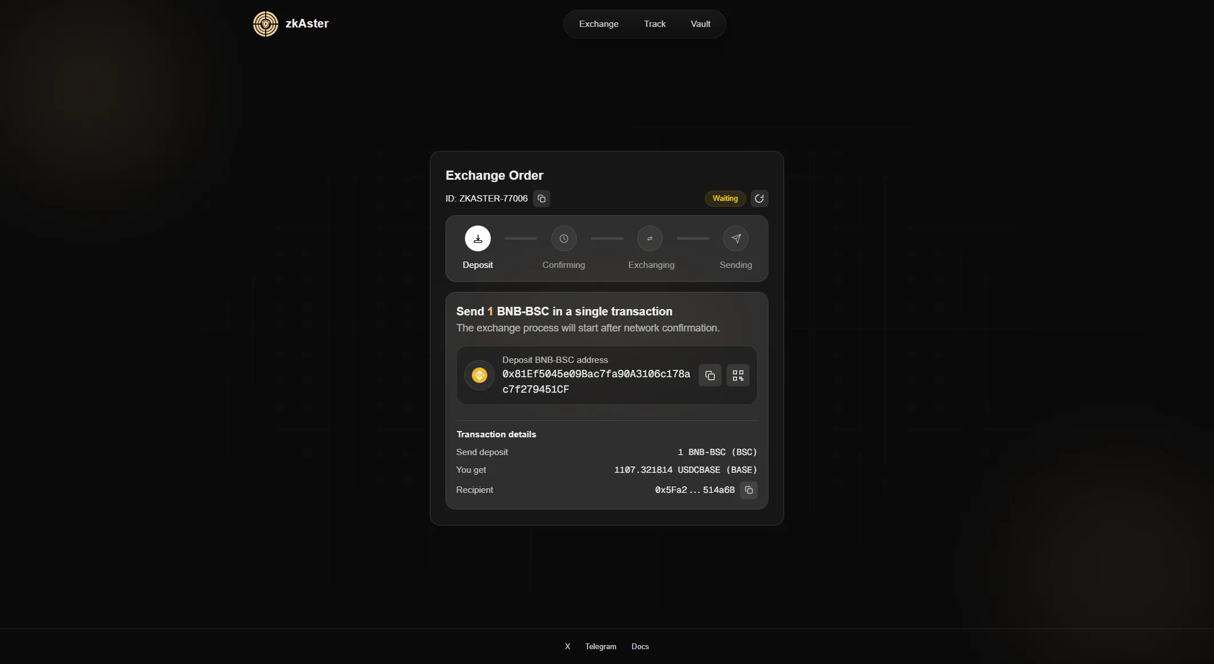This screenshot has width=1214, height=664.
Task: Click the BNB coin icon
Action: pos(479,376)
